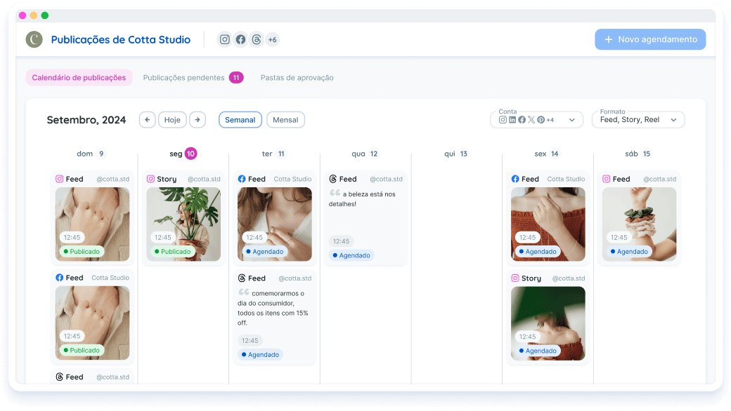Click the Facebook icon in the header
The image size is (731, 411).
pos(240,40)
